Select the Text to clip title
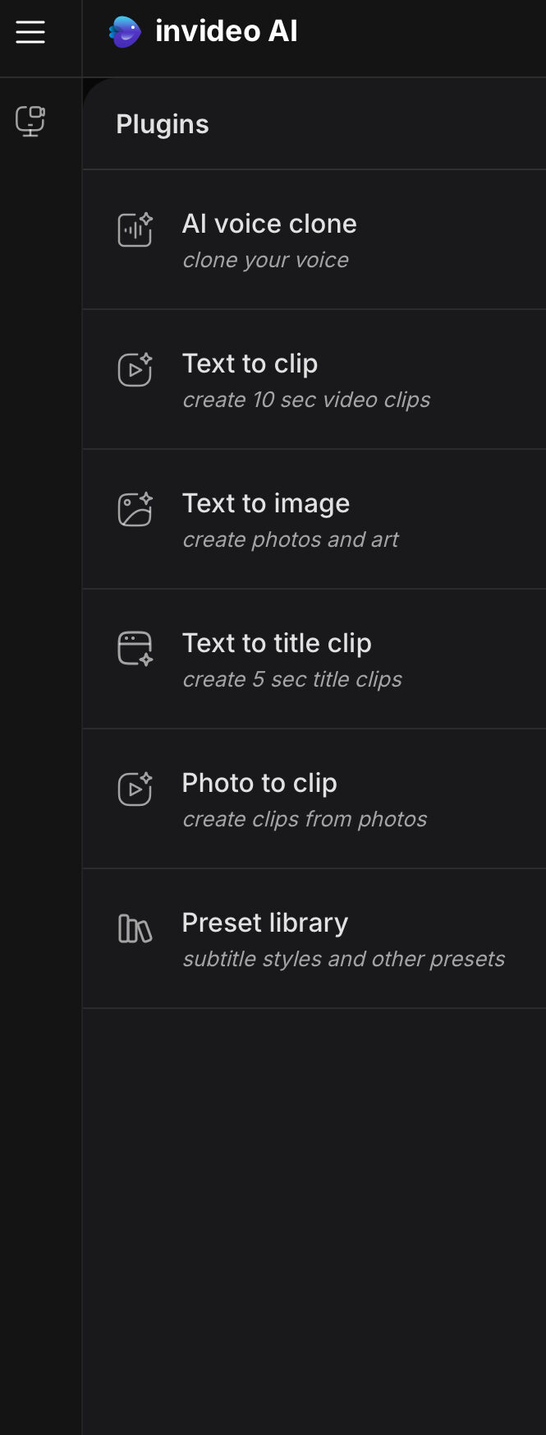Viewport: 546px width, 1435px height. [x=250, y=363]
